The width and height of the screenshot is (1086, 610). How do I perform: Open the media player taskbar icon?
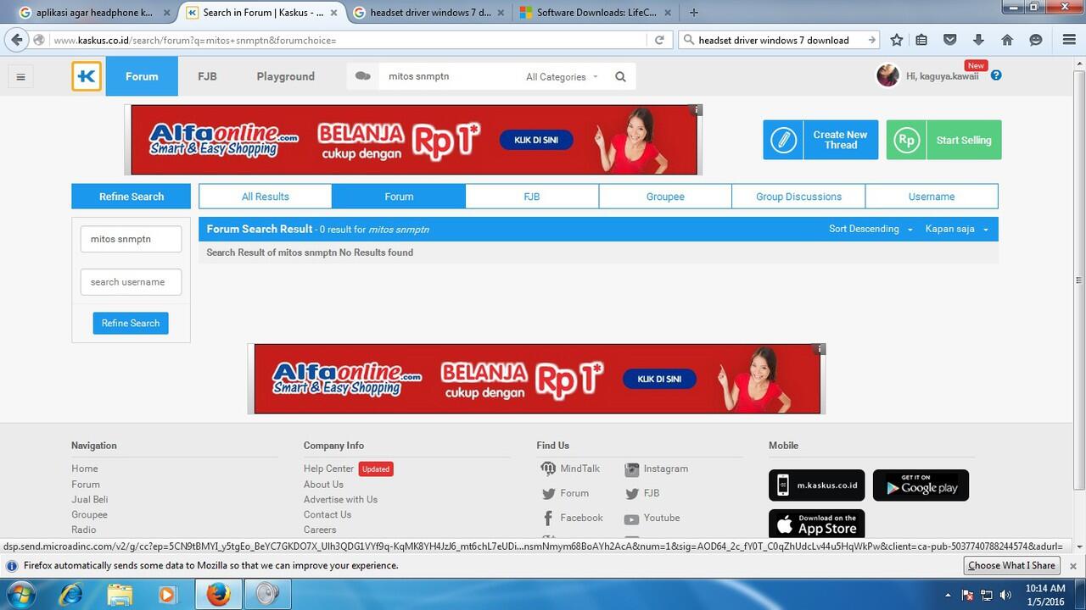pos(167,595)
